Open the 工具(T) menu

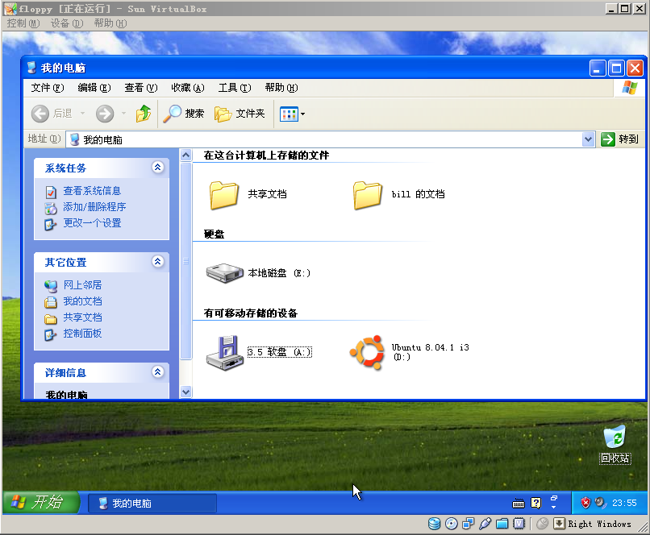235,88
